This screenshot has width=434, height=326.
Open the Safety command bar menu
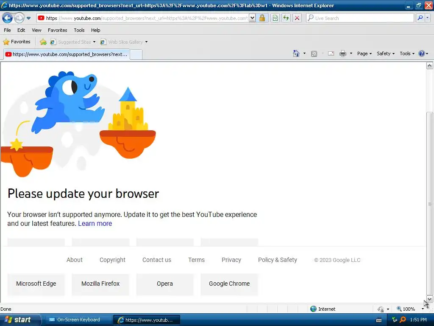386,53
